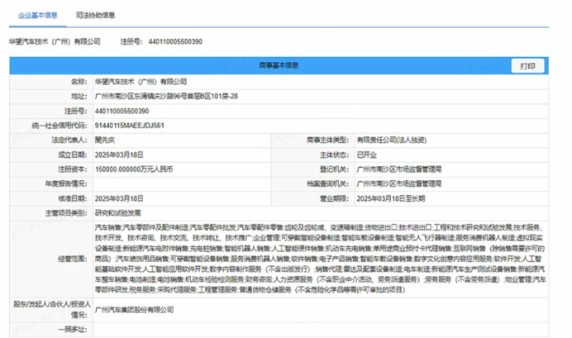Click the 商事主体类型 label

pyautogui.click(x=327, y=140)
